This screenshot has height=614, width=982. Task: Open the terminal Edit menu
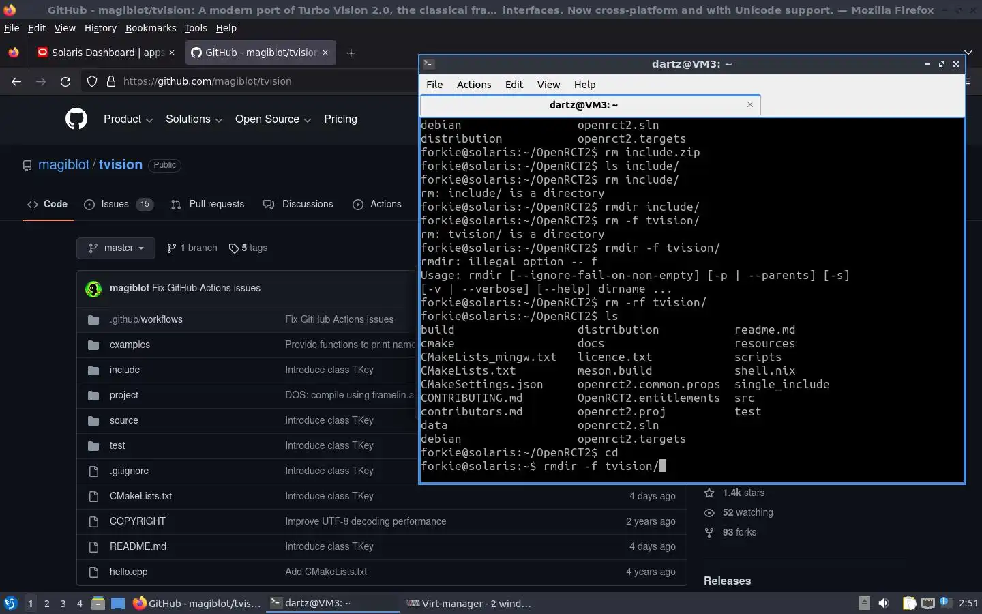pyautogui.click(x=514, y=85)
